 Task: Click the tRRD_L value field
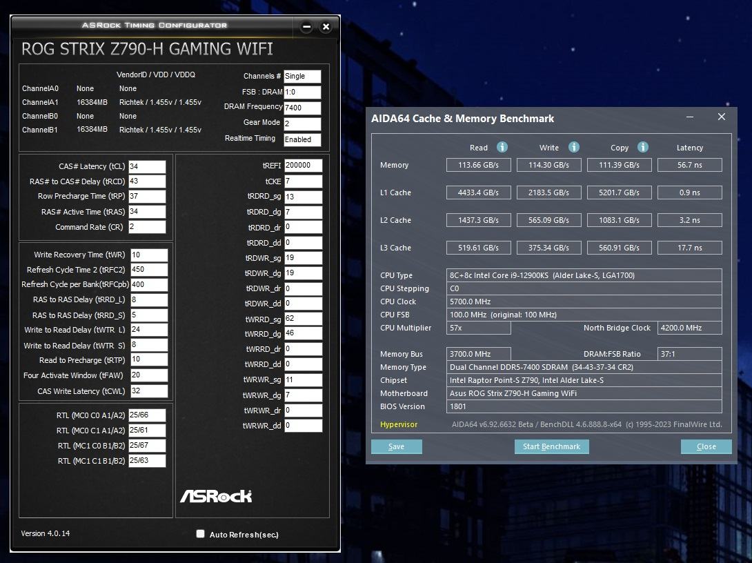tap(149, 299)
